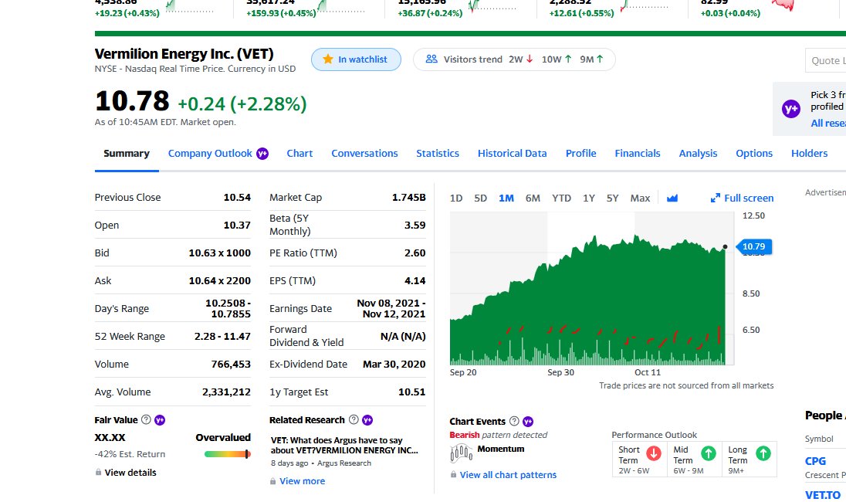Click Related Research help question-mark icon

point(354,419)
